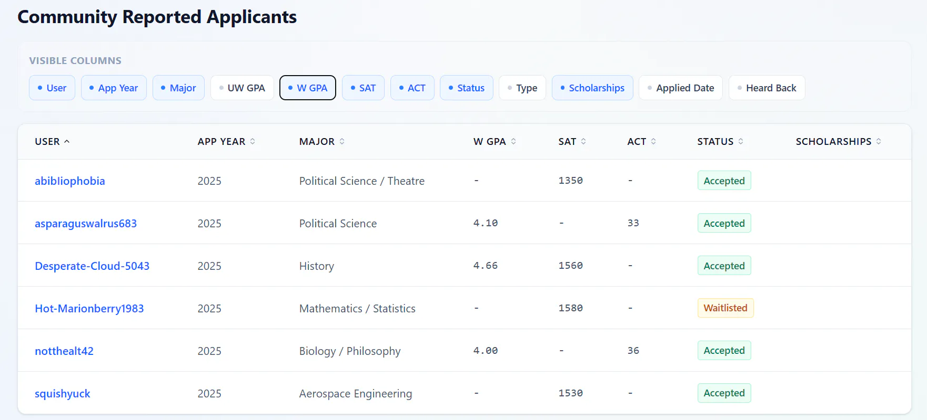Click Accepted badge in notthealt42 row

pyautogui.click(x=724, y=351)
